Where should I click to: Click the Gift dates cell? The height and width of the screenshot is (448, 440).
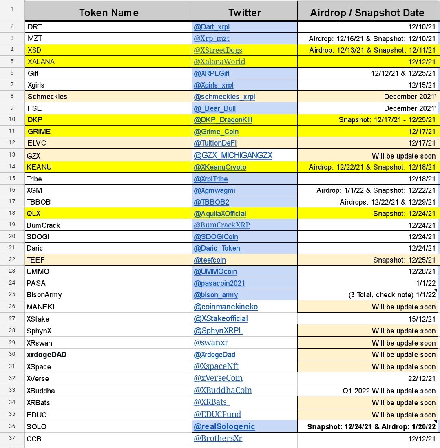(367, 73)
